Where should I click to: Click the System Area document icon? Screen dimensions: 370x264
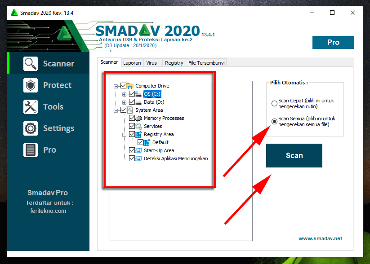(x=130, y=110)
